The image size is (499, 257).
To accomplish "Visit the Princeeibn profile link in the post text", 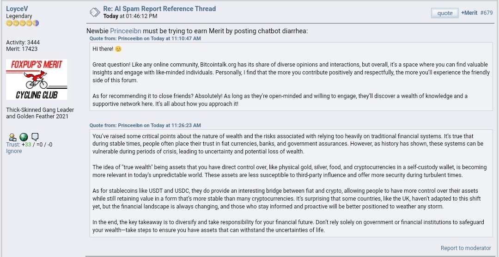I will [126, 31].
